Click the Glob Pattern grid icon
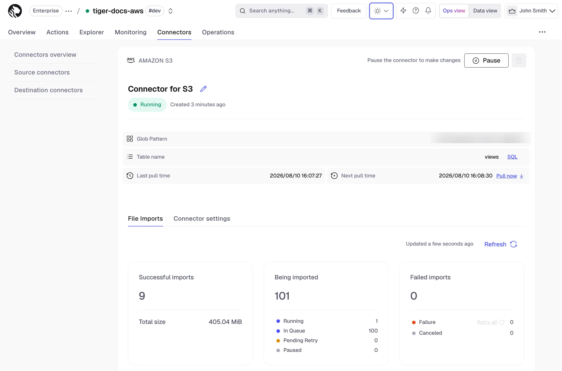Viewport: 562px width, 371px height. point(130,139)
